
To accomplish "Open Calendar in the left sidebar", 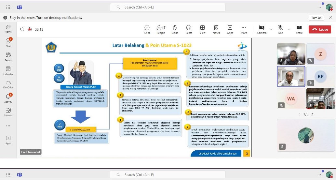I will 8,71.
